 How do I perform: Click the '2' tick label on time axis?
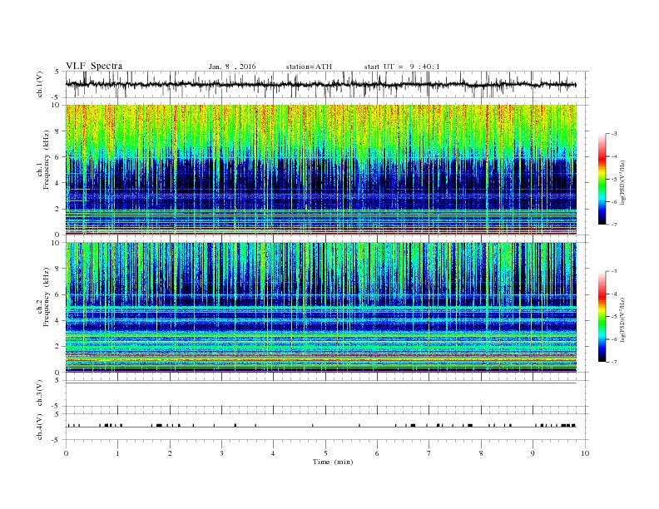(x=170, y=453)
